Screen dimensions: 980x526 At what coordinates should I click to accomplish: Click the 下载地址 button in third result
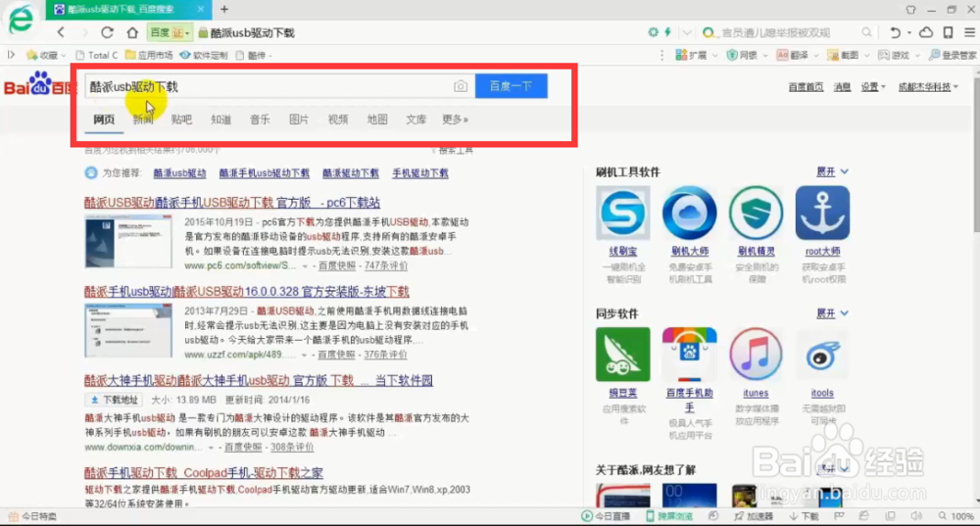[114, 400]
